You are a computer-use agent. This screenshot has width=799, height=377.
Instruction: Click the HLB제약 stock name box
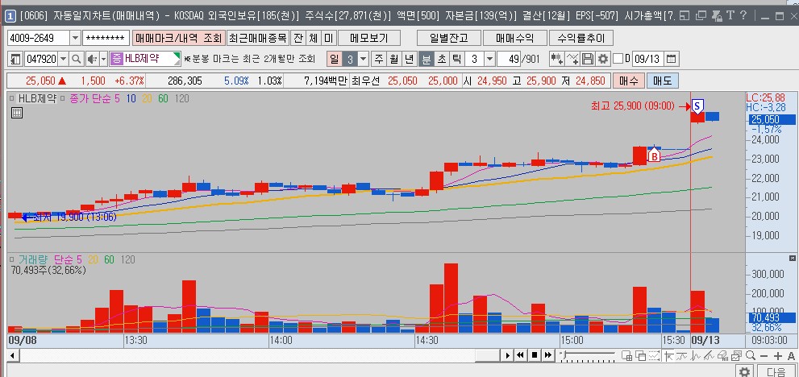(145, 59)
